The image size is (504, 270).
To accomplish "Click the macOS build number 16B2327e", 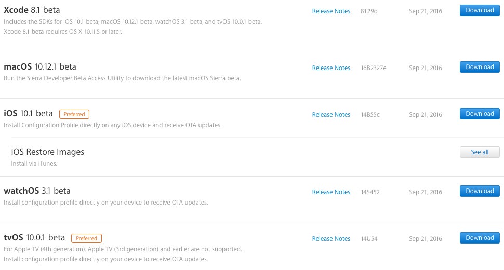I will (374, 68).
